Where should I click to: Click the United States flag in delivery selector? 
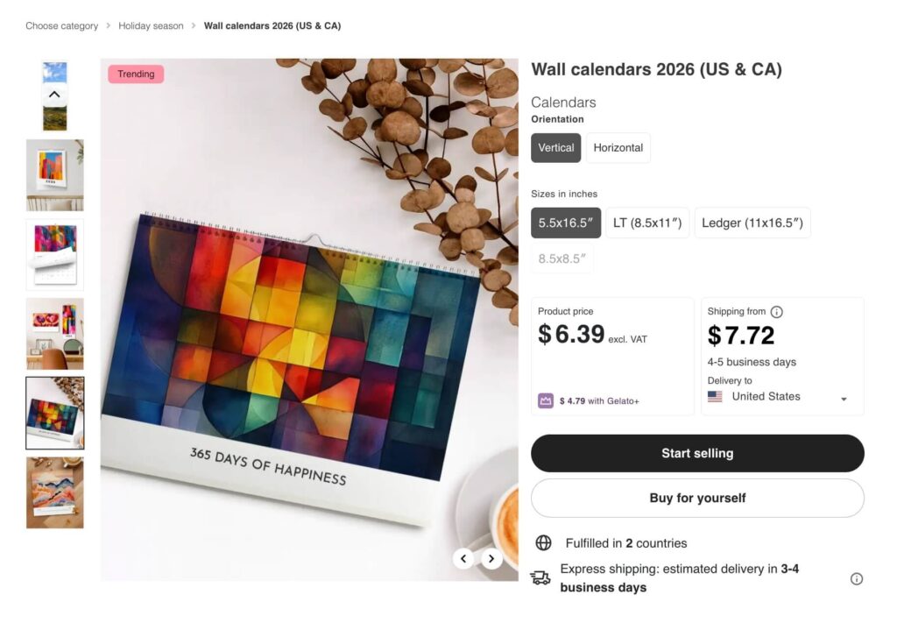tap(715, 397)
